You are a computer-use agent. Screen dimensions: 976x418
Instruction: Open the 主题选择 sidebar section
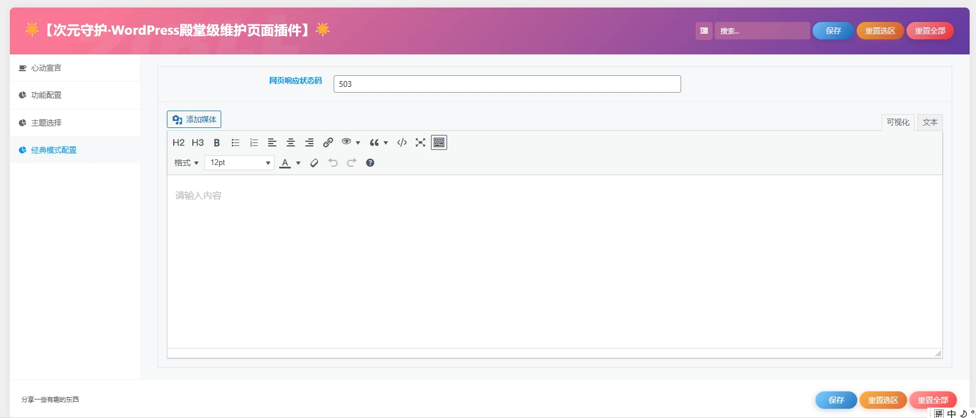(x=75, y=123)
